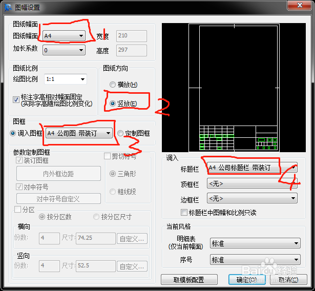Open the 顶框栏 dropdown

252,183
